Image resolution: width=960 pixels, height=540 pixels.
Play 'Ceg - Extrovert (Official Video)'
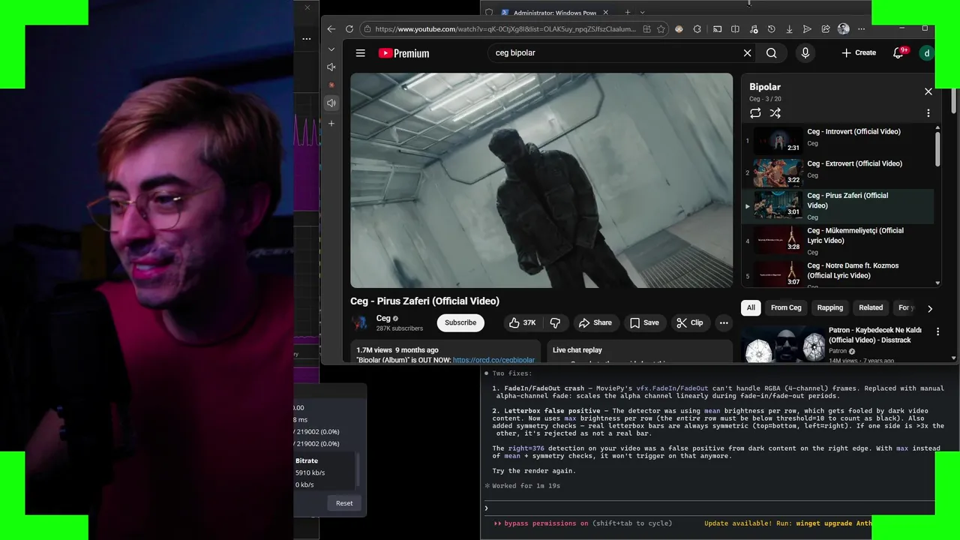click(838, 172)
